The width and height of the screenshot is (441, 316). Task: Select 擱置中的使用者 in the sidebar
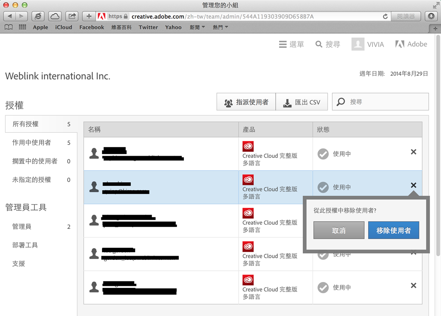pyautogui.click(x=41, y=161)
